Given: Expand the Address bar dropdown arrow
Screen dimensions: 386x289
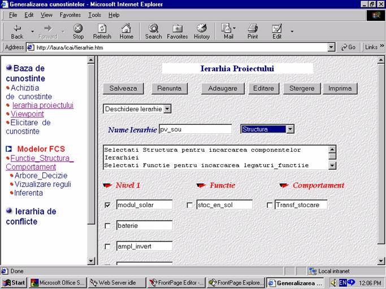Looking at the screenshot, I should pos(331,47).
